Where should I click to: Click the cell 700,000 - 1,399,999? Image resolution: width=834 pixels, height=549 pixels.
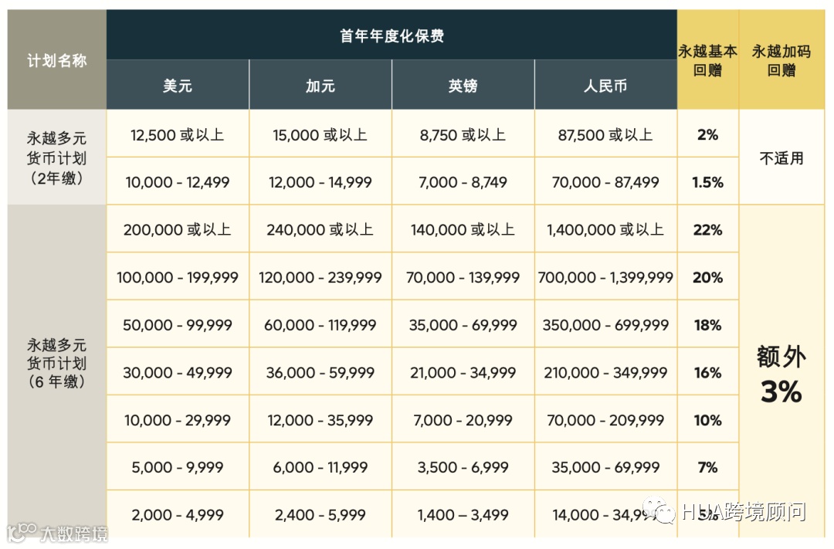[606, 276]
